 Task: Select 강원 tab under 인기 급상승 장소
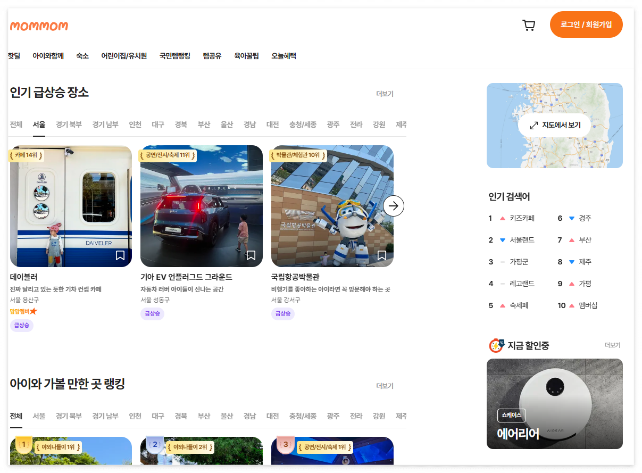379,125
